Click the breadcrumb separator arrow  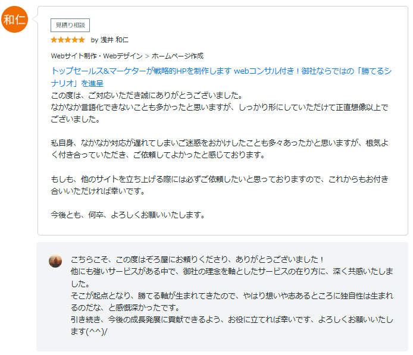[x=147, y=56]
